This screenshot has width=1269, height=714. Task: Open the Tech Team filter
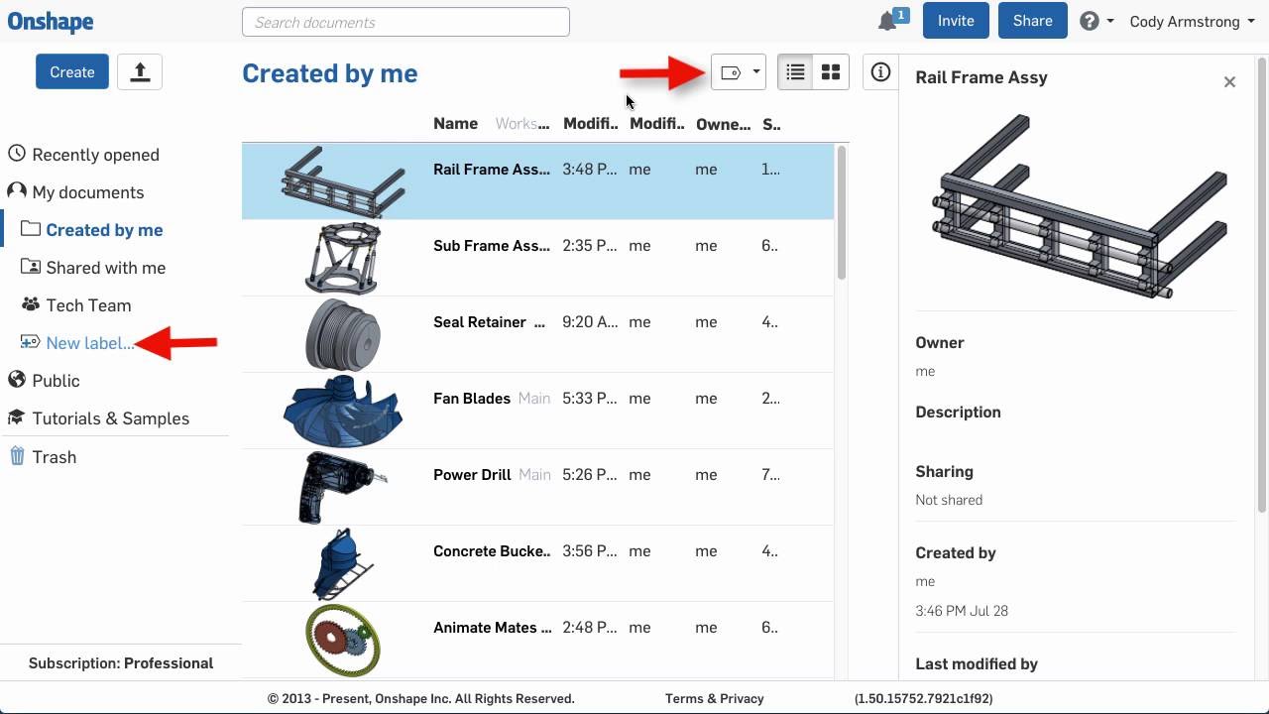pos(88,305)
